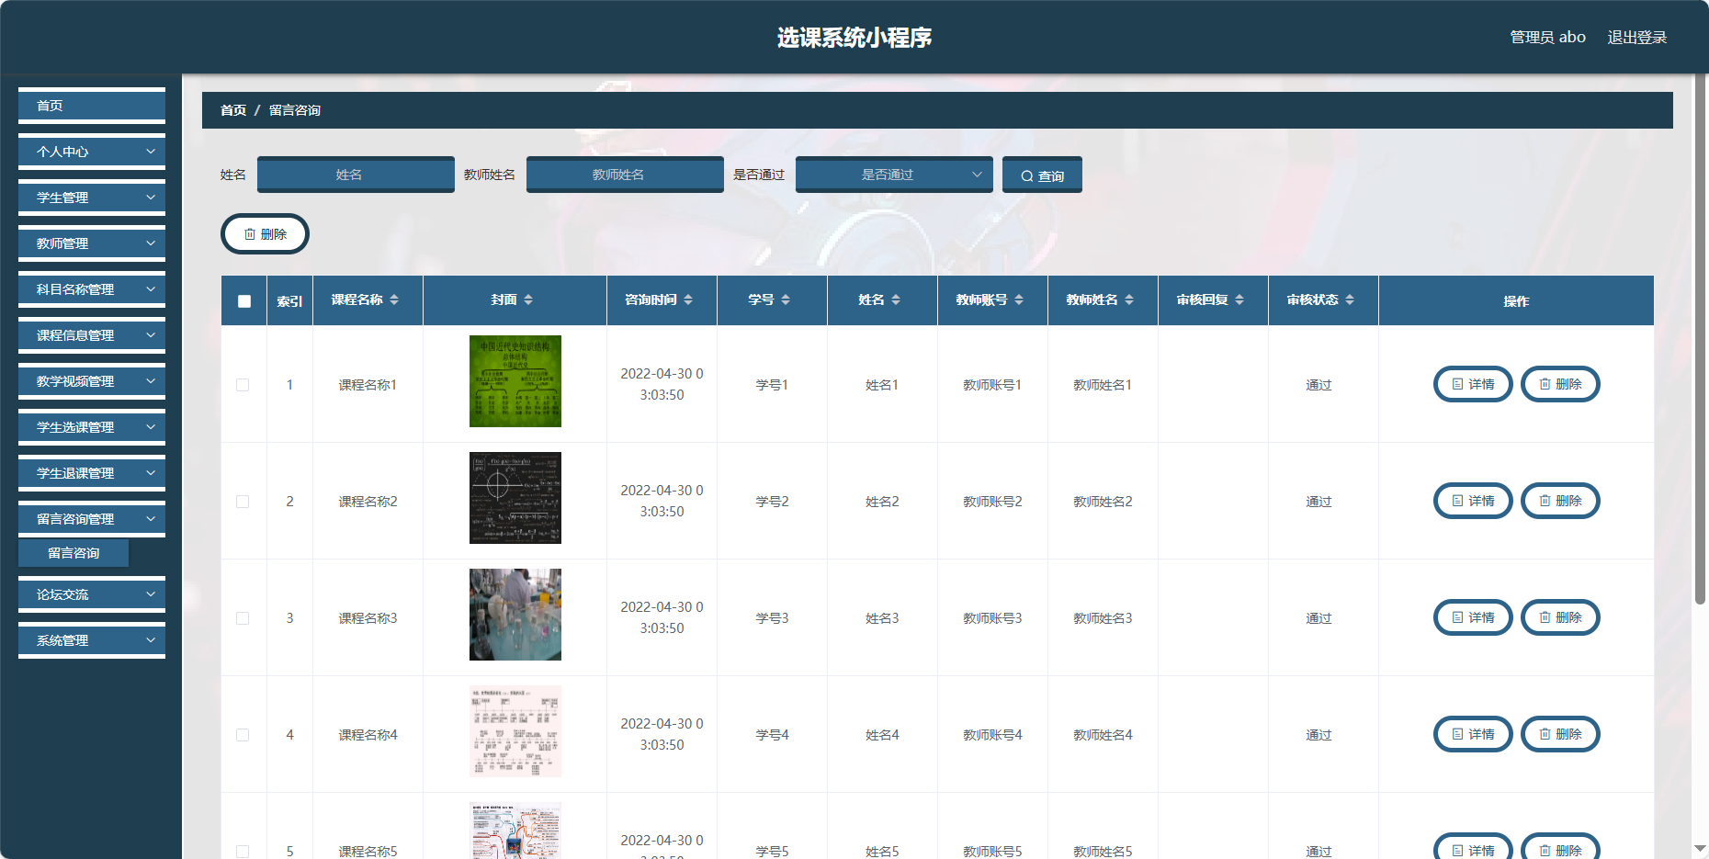This screenshot has height=859, width=1709.
Task: Click the page vertical scrollbar thumb
Action: (x=1700, y=340)
